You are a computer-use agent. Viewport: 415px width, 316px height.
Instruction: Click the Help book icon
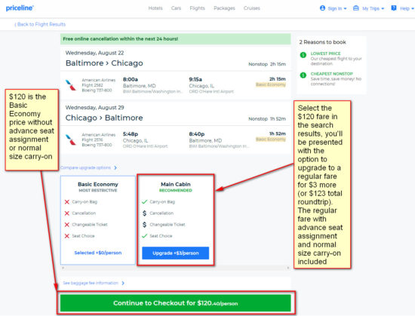coord(394,8)
